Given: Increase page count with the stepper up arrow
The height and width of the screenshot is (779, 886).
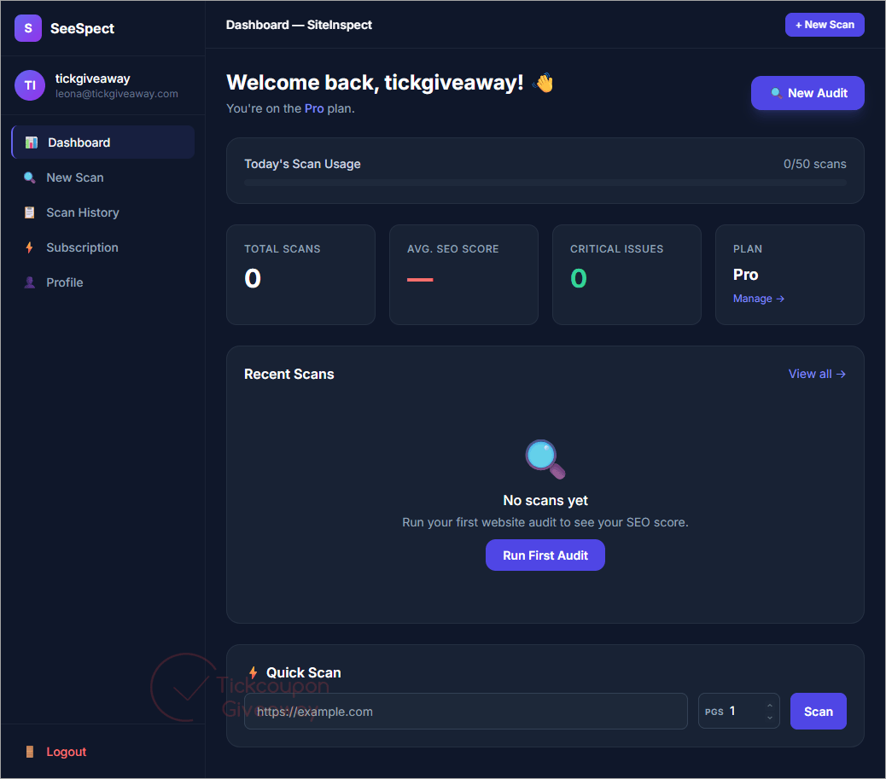Looking at the screenshot, I should [770, 706].
